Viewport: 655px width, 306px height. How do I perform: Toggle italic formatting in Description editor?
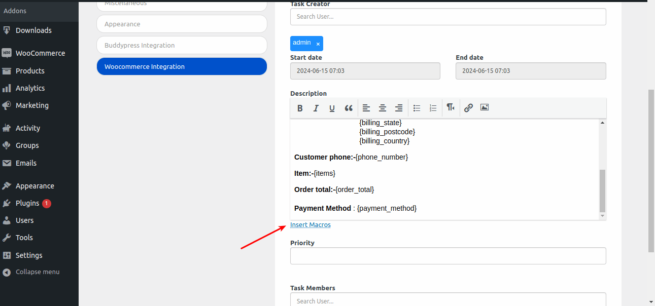pos(316,108)
